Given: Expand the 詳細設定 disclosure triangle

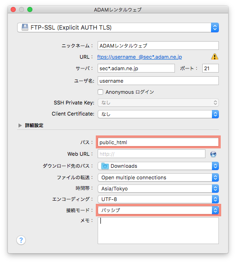Looking at the screenshot, I should point(20,125).
